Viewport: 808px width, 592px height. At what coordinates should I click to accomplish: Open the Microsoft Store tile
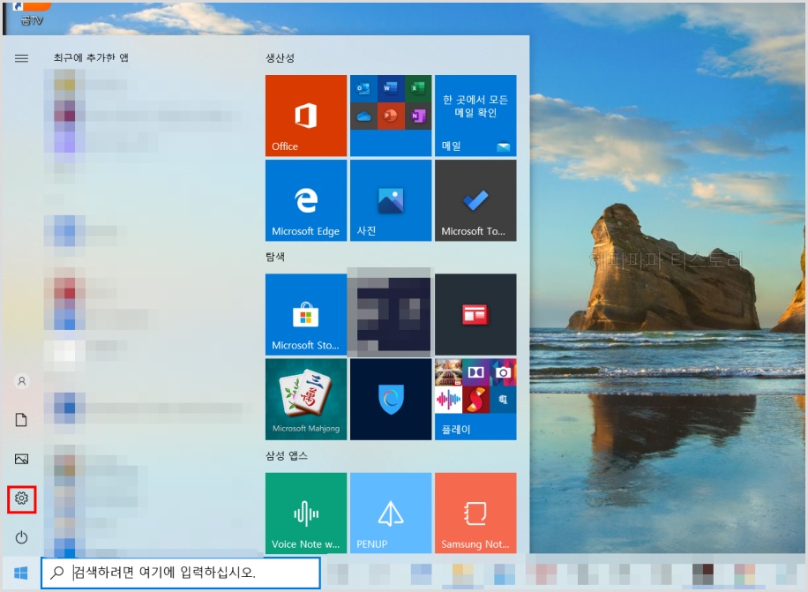pyautogui.click(x=306, y=314)
